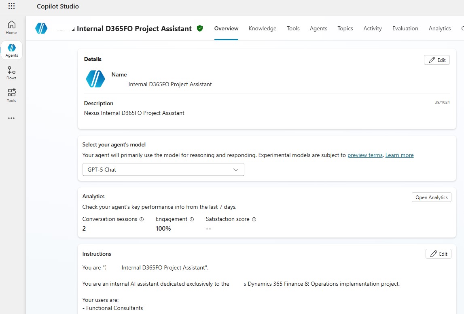Open Agents in the left sidebar

coord(12,50)
